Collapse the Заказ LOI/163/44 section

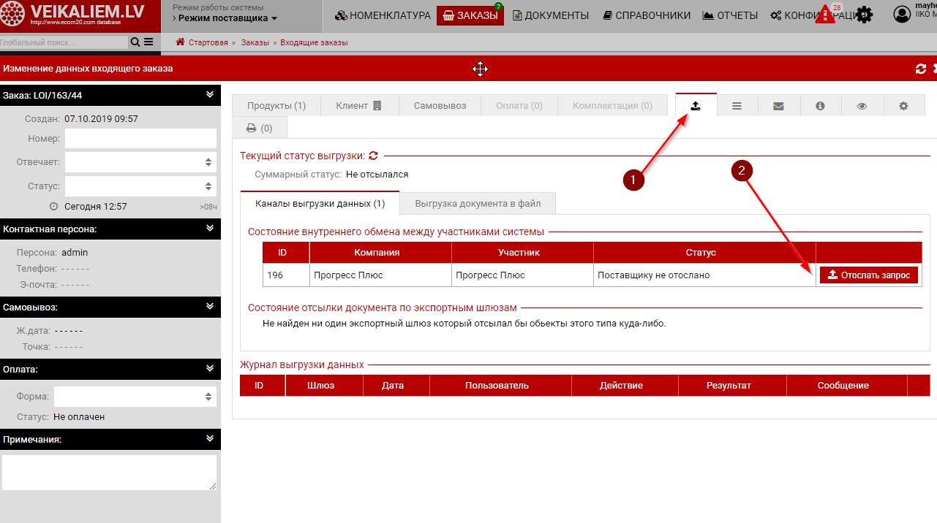point(210,95)
